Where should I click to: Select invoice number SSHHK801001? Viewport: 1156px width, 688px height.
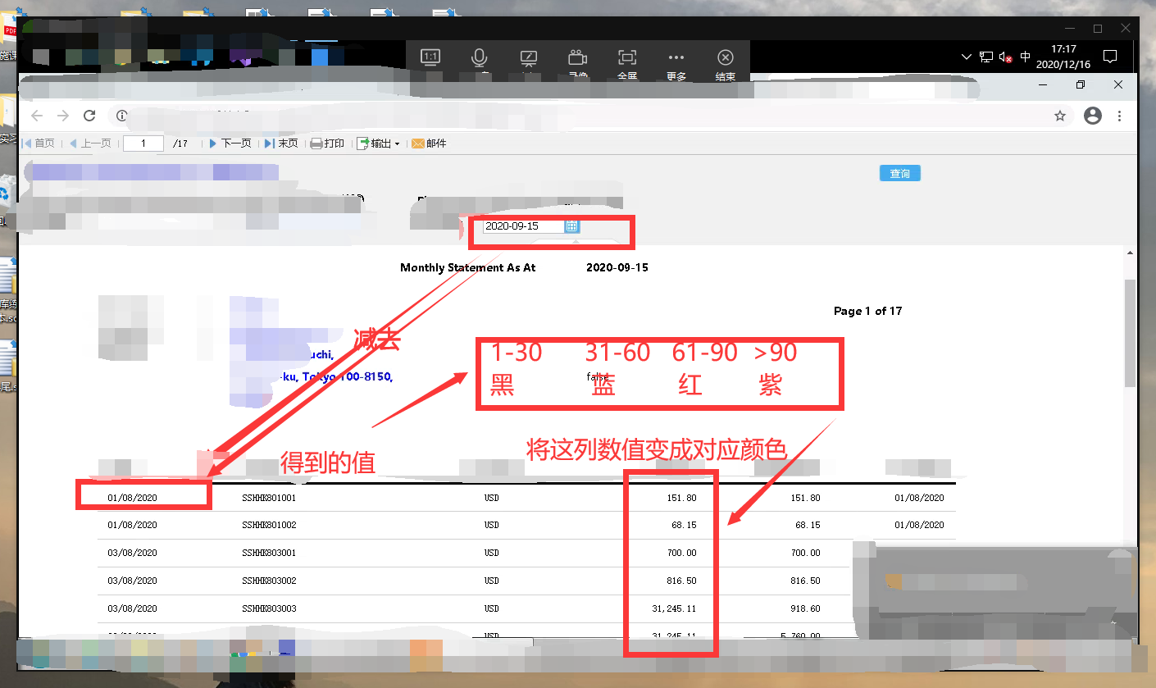pos(269,498)
